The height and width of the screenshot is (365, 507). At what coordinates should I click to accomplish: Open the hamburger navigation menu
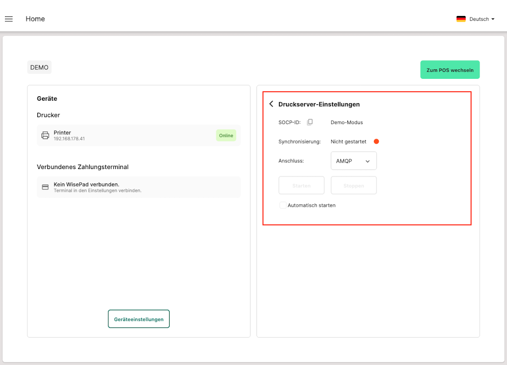click(x=8, y=19)
